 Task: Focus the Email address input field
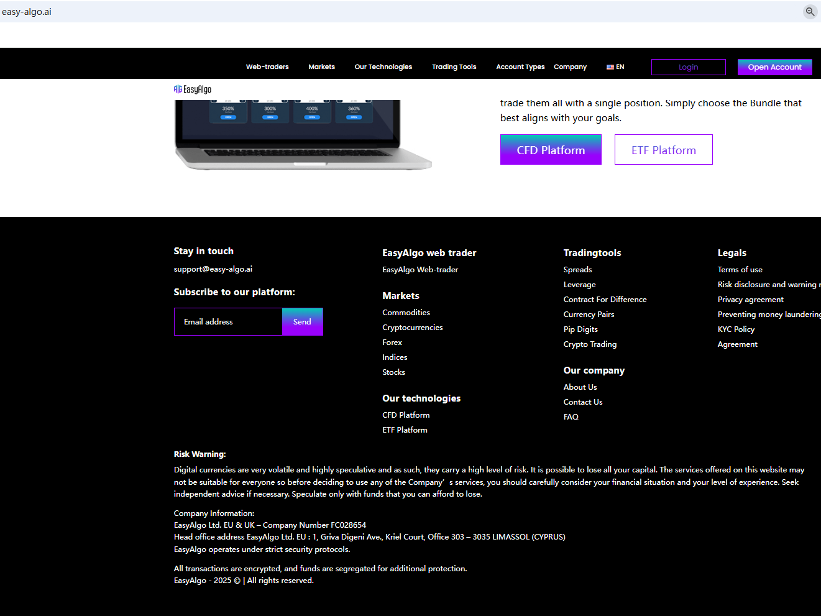pyautogui.click(x=228, y=322)
